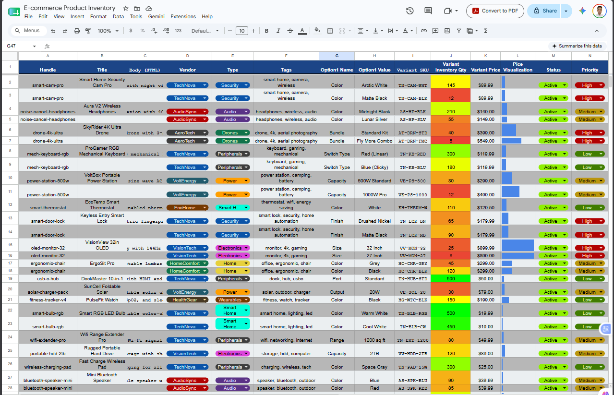The image size is (614, 395).
Task: Open filter views table dropdown
Action: tap(472, 31)
